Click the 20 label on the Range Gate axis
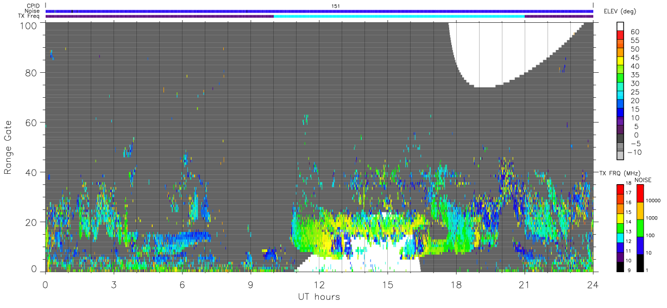 pyautogui.click(x=31, y=222)
